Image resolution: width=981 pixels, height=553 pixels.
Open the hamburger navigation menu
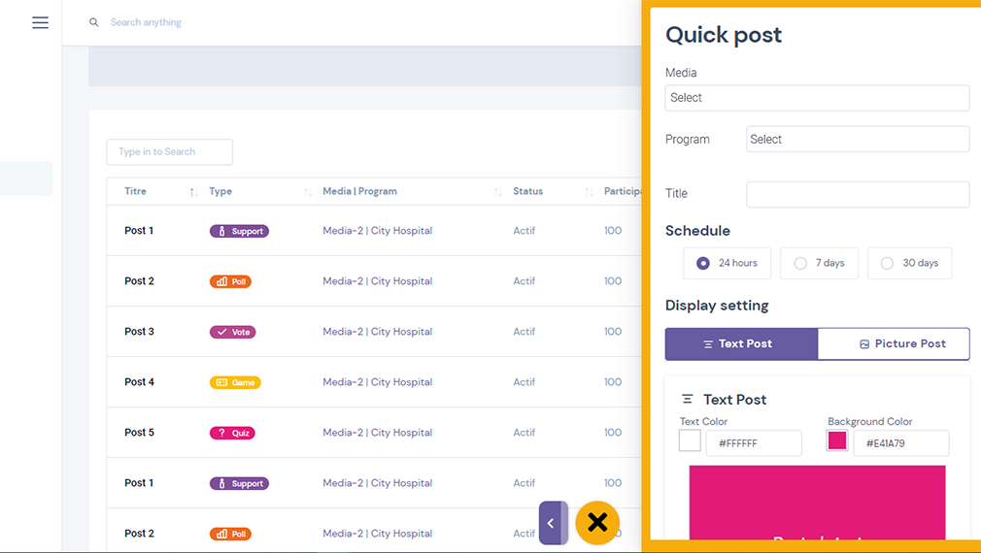[40, 22]
